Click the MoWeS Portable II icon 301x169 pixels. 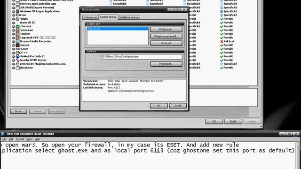pyautogui.click(x=17, y=56)
